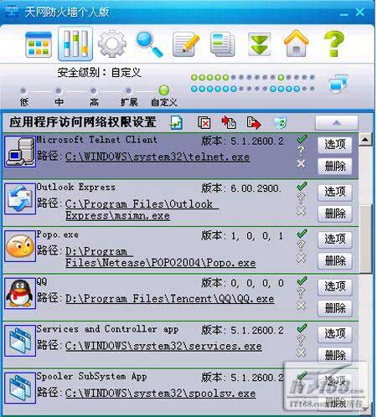377x417 pixels.
Task: Click the export rules icon
Action: (x=254, y=122)
